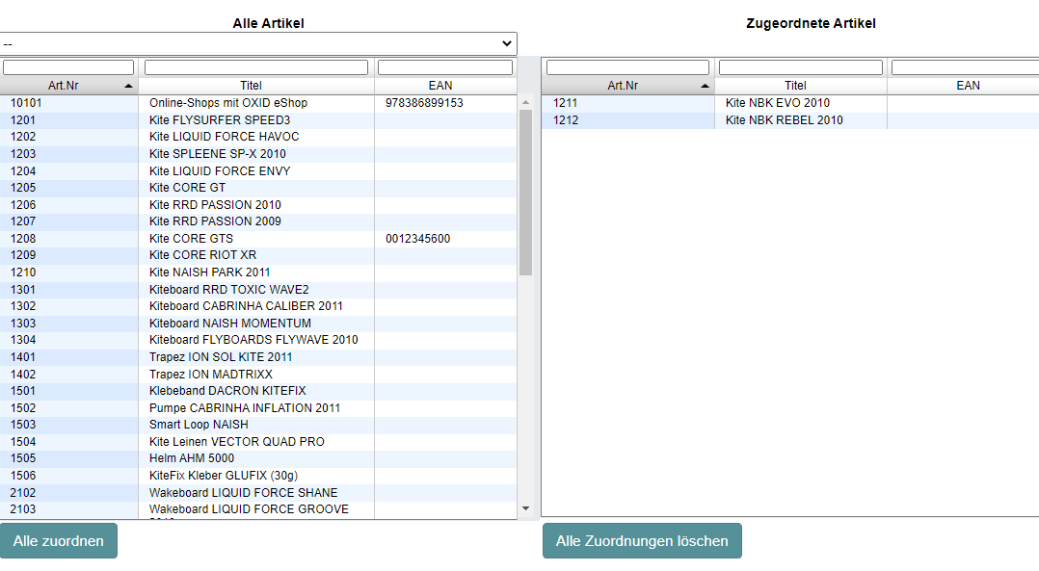Select row Pumpe CABRINHA INFLATION 2011

pos(258,408)
